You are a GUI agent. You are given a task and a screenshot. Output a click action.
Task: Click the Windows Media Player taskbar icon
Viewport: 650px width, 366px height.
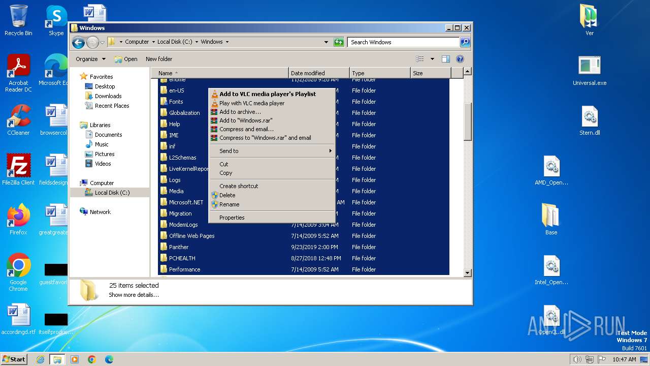click(x=75, y=359)
